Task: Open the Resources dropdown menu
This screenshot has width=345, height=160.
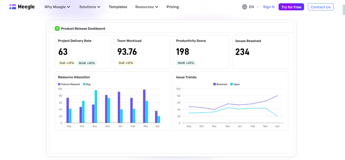Action: click(x=146, y=7)
